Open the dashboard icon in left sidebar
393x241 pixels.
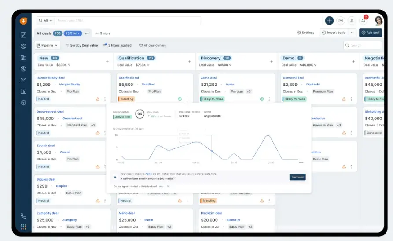coord(23,35)
